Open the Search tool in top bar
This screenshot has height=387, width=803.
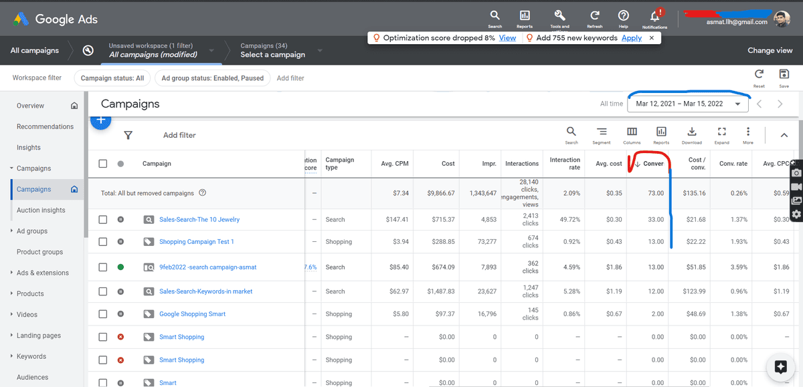[495, 15]
